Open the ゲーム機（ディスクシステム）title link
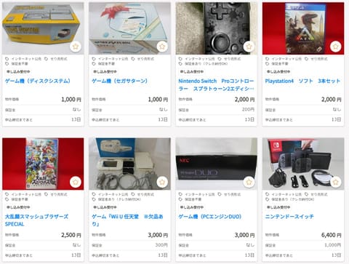 [38, 81]
